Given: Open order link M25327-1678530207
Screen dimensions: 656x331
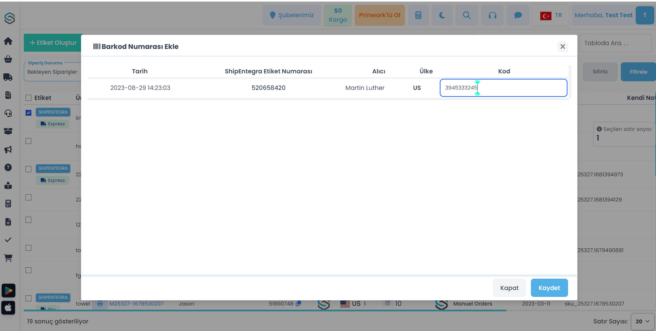Looking at the screenshot, I should point(137,303).
